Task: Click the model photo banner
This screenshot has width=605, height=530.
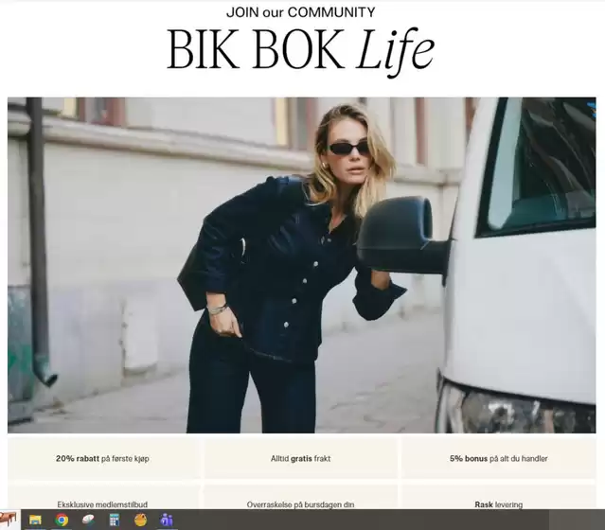Action: coord(302,265)
